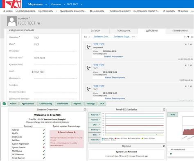Click the phone call icon of 01.11.2024 activity
This screenshot has height=161, width=194.
click(x=88, y=47)
